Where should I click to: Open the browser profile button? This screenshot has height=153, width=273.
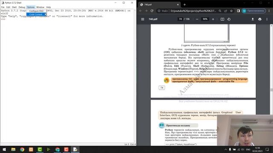[254, 11]
